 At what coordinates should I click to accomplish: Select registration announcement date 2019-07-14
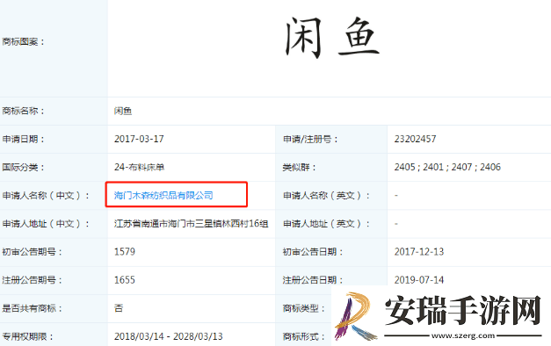(x=419, y=280)
